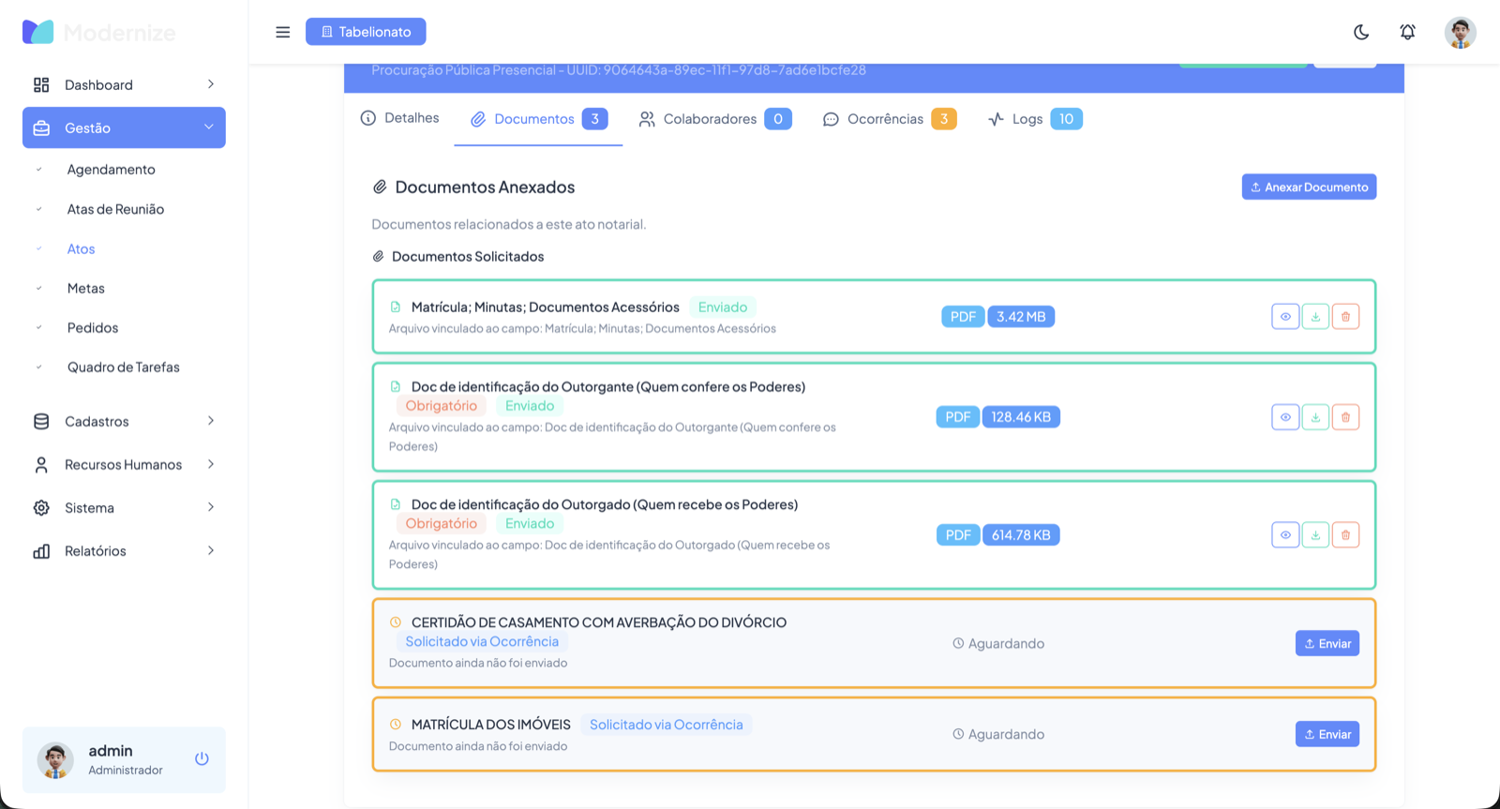Click the Logs count badge 10
This screenshot has width=1500, height=809.
(x=1066, y=119)
